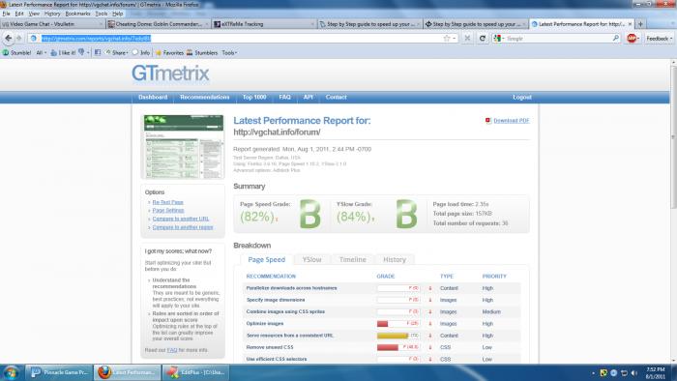Image resolution: width=677 pixels, height=381 pixels.
Task: Click the EditPlus taskbar button
Action: coord(195,372)
